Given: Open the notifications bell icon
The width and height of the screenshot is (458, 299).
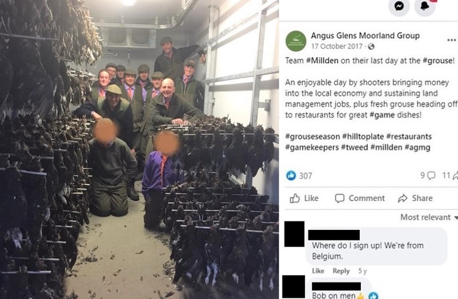Looking at the screenshot, I should 425,6.
